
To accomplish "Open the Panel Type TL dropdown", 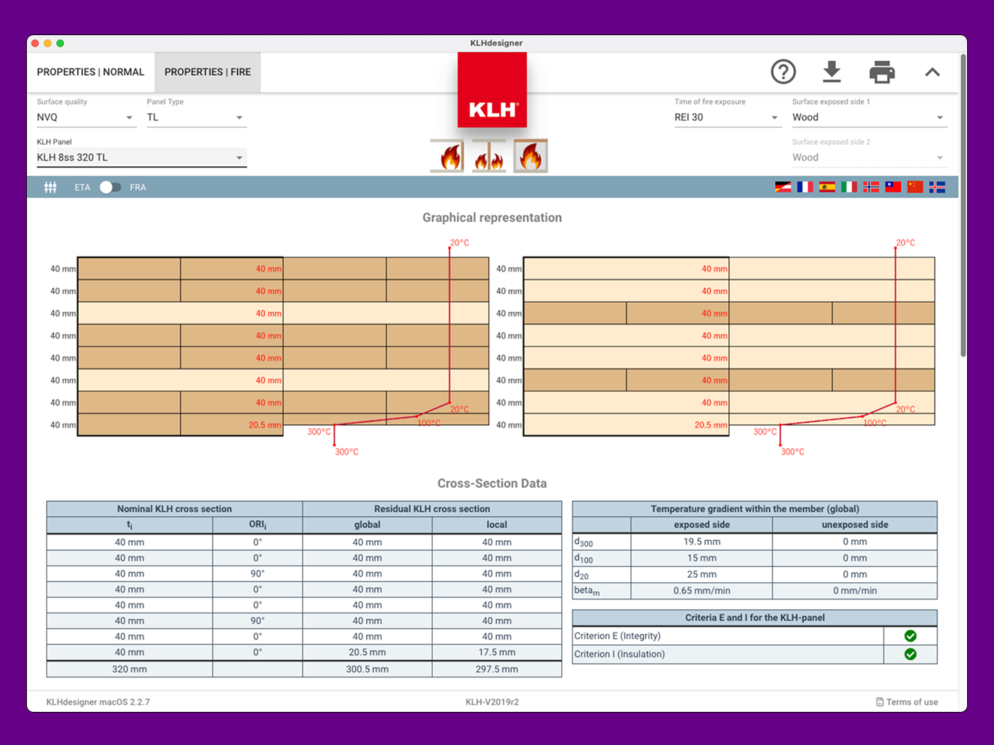I will (196, 117).
